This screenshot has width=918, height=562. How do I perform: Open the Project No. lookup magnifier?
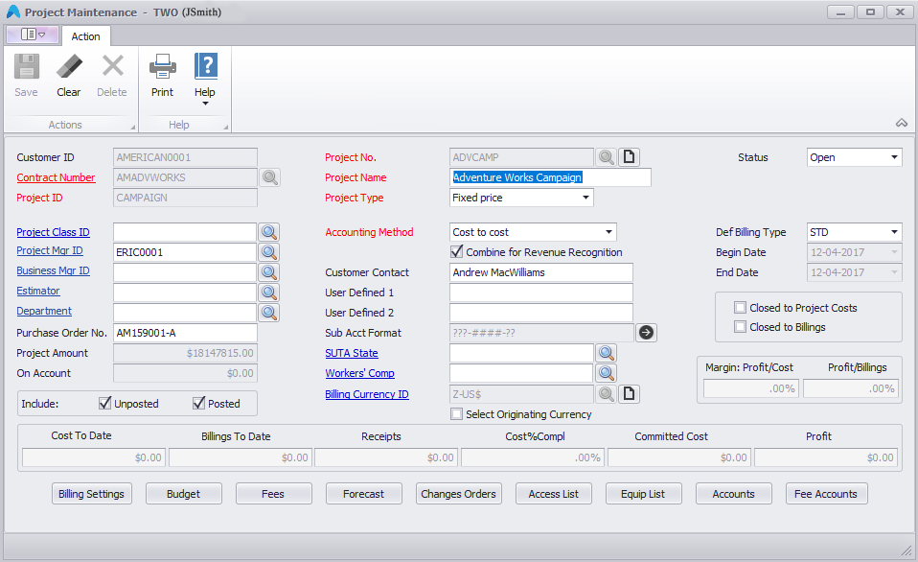point(606,157)
